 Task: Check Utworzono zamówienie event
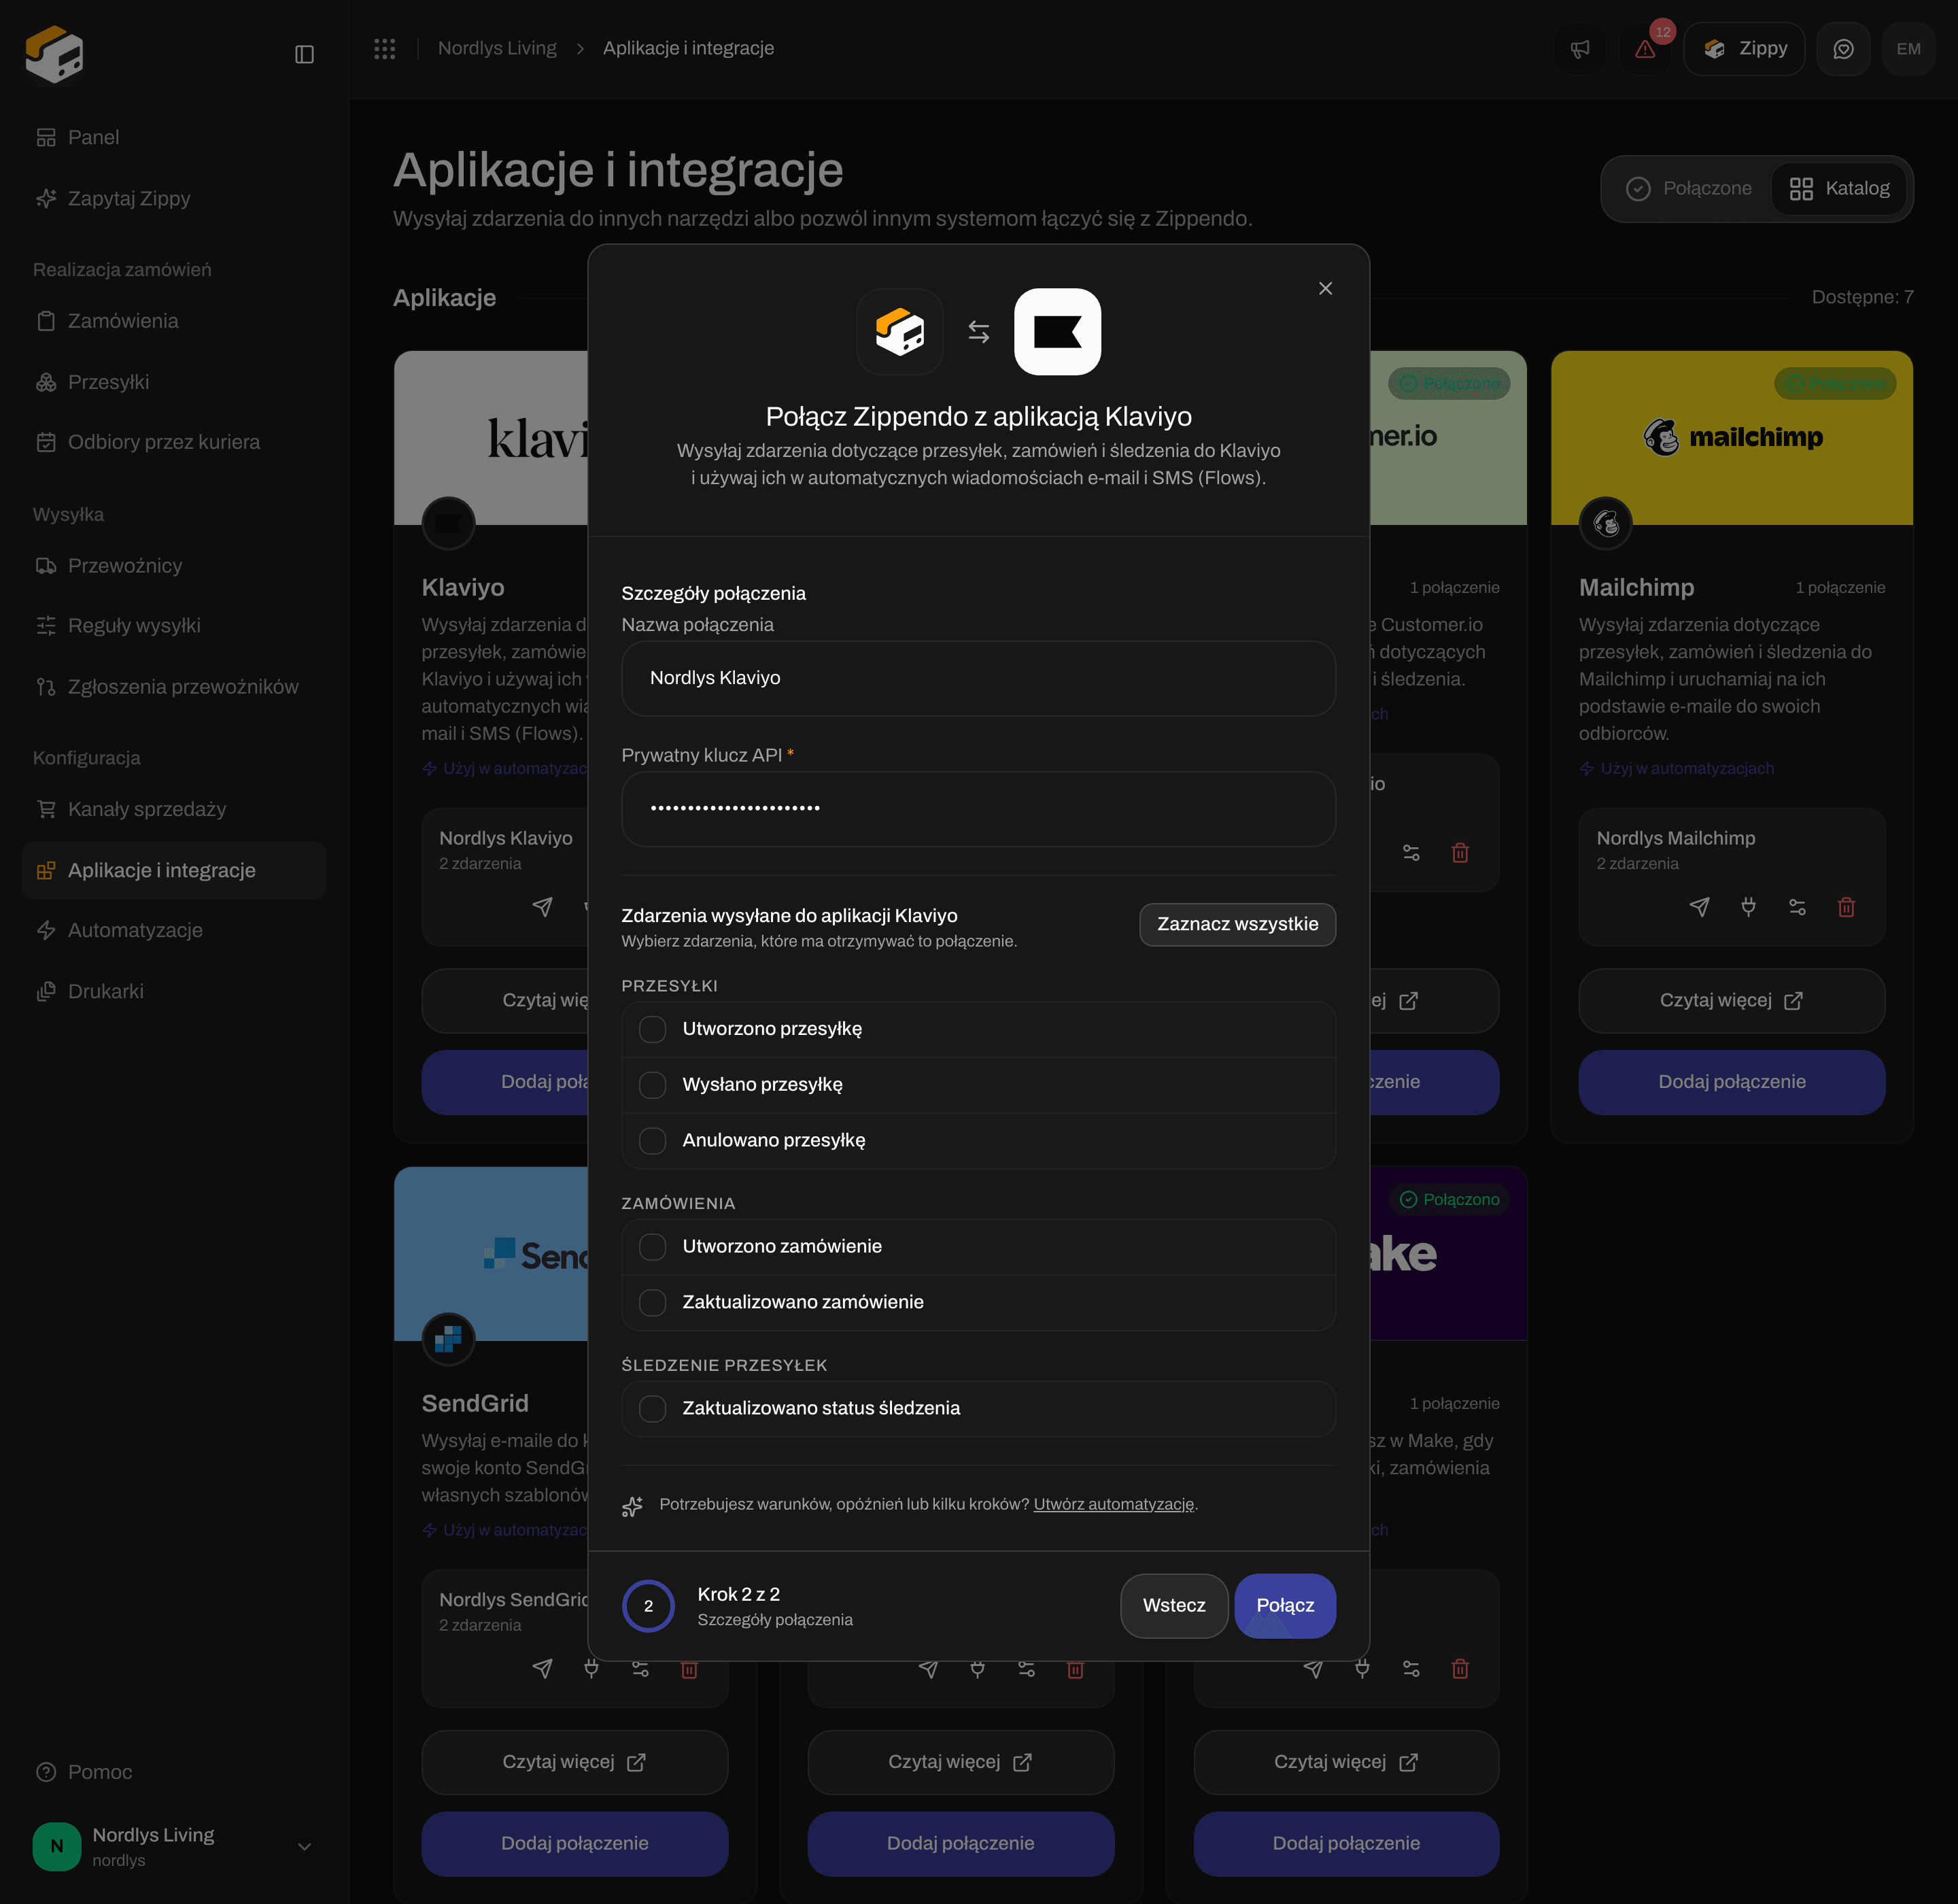[x=652, y=1247]
